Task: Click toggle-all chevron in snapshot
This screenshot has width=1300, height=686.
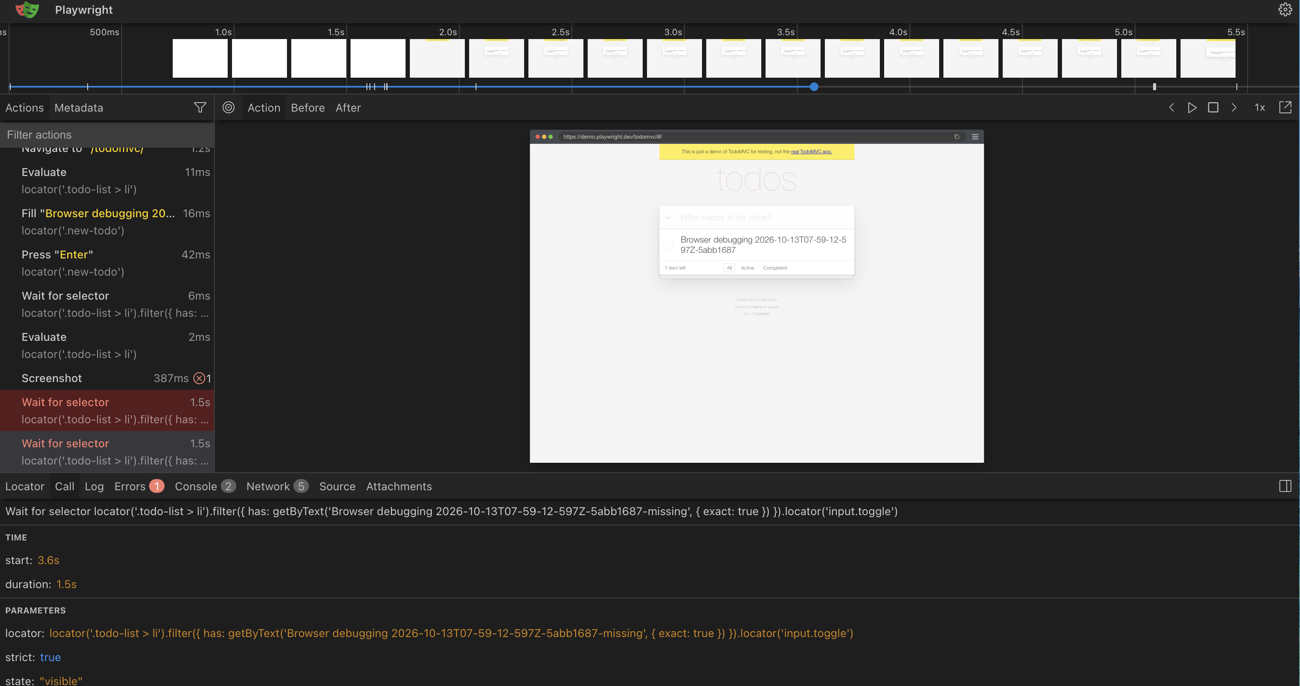Action: click(x=668, y=218)
